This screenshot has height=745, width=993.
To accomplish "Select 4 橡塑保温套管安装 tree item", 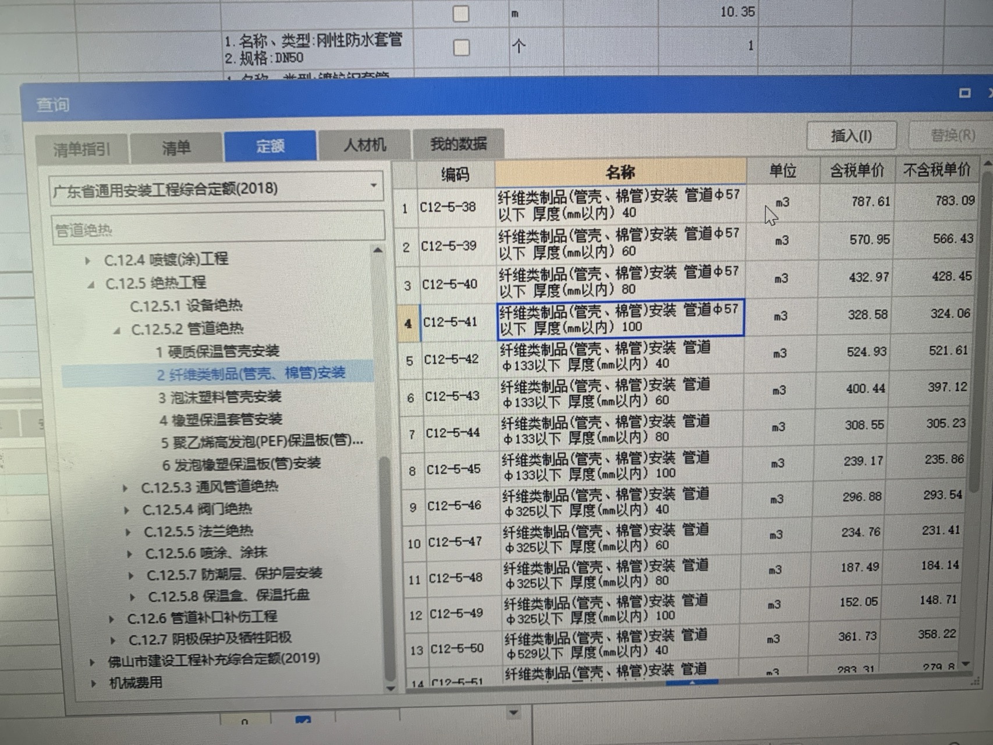I will (221, 419).
